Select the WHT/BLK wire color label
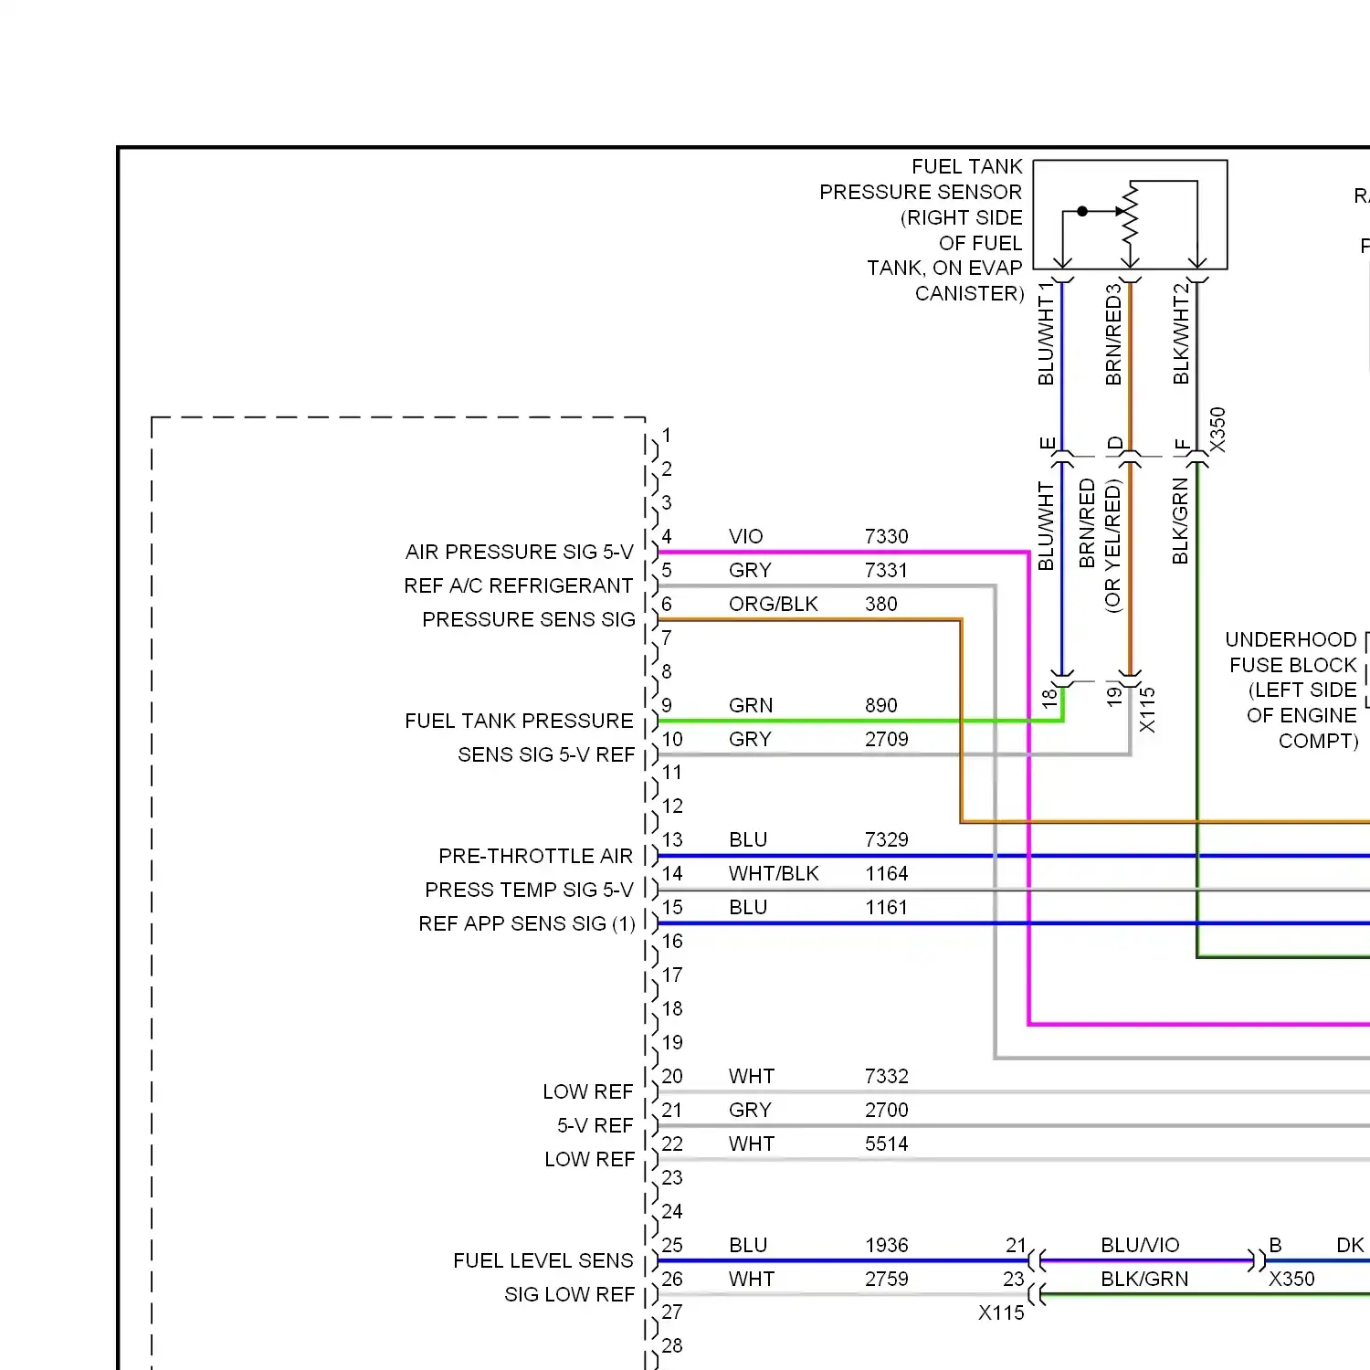Image resolution: width=1370 pixels, height=1370 pixels. 774,873
